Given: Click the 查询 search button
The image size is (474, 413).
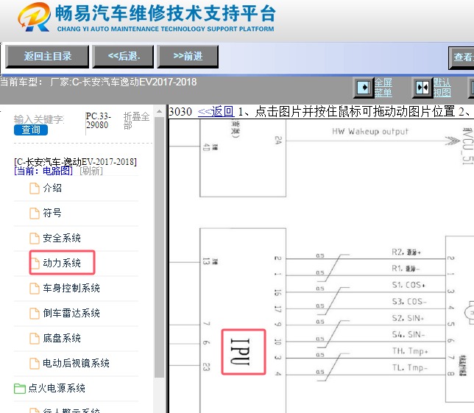Looking at the screenshot, I should tap(30, 130).
